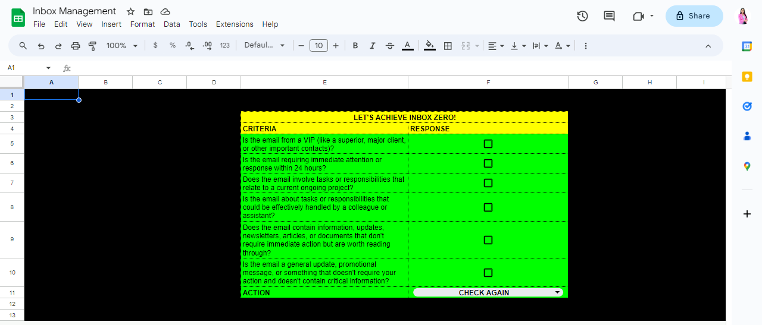Open the Tools menu
Image resolution: width=762 pixels, height=325 pixels.
[198, 24]
